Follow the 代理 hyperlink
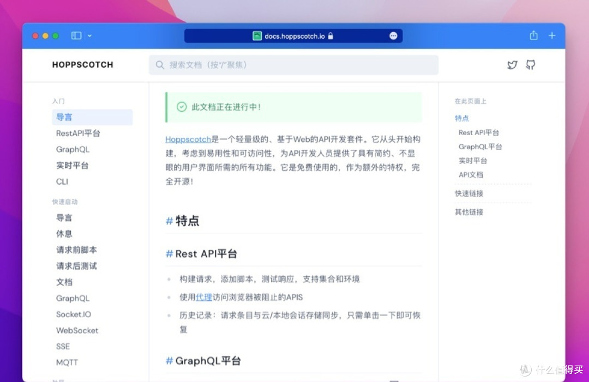 point(204,297)
